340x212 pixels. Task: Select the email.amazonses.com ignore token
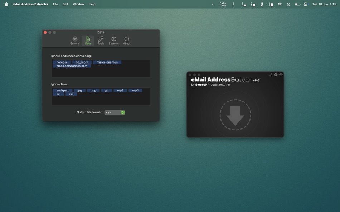point(72,66)
